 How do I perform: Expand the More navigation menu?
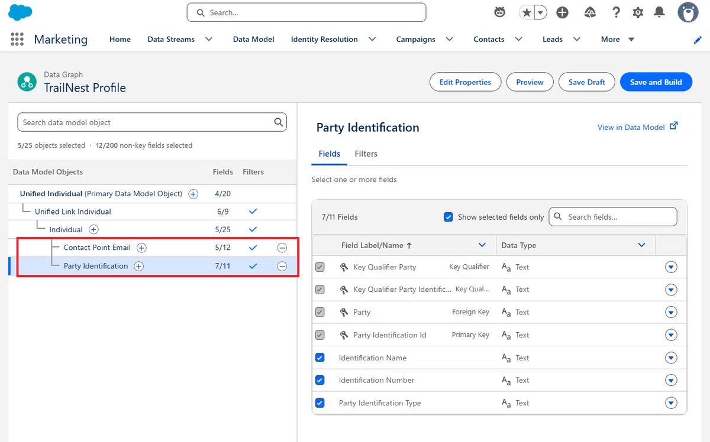(618, 39)
